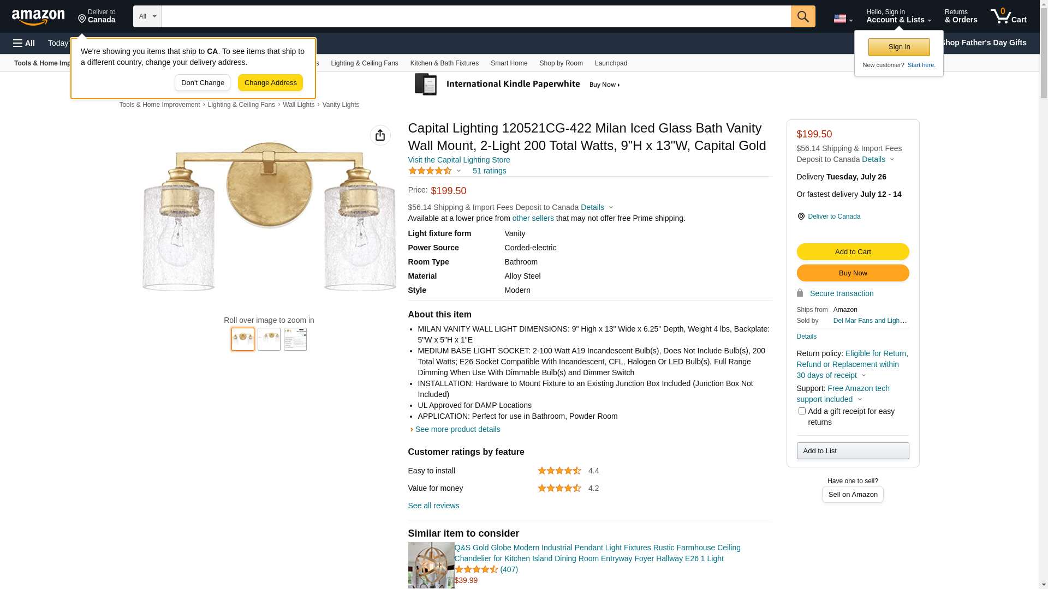The height and width of the screenshot is (589, 1048).
Task: Open Add to List dropdown
Action: pyautogui.click(x=853, y=451)
